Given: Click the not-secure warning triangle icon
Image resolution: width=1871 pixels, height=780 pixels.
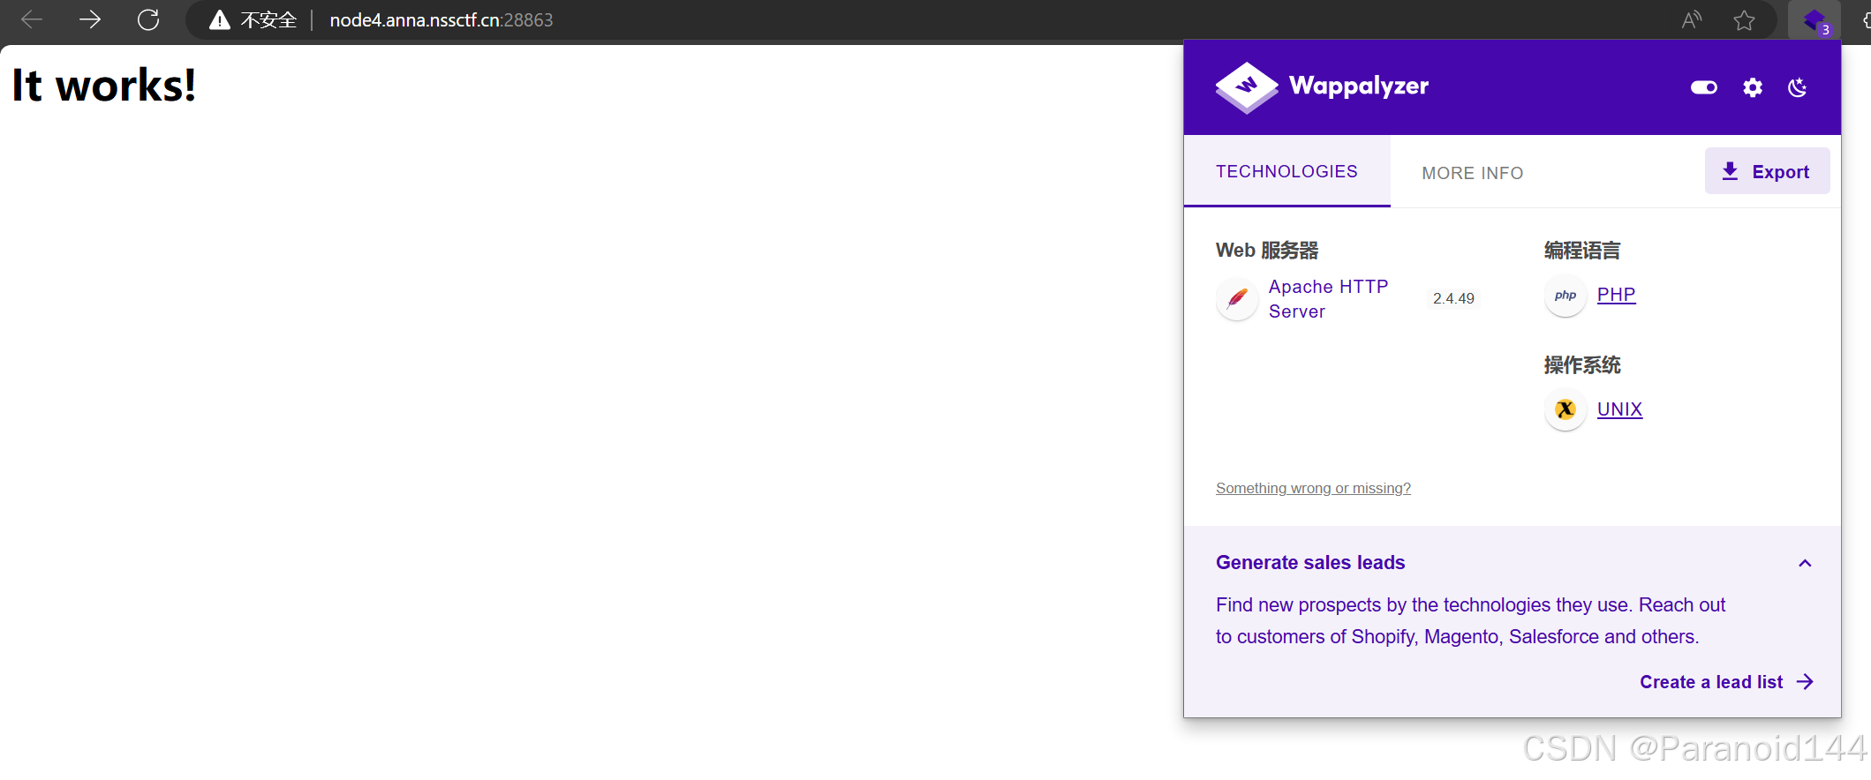Looking at the screenshot, I should coord(220,20).
